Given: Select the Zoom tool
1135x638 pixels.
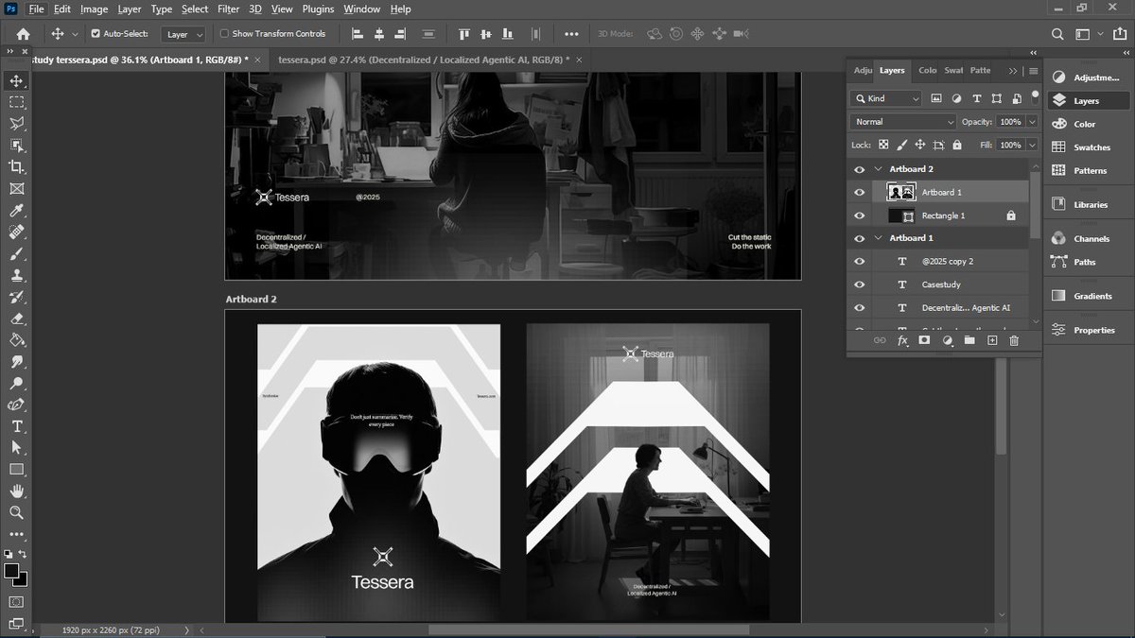Looking at the screenshot, I should 16,513.
